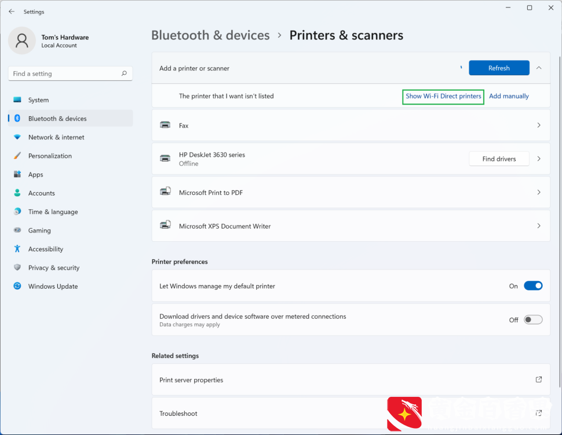
Task: Click the HP DeskJet 3630 series label
Action: tap(212, 154)
